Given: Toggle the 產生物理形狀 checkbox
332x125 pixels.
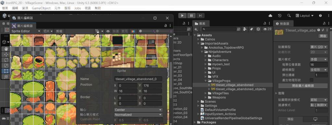Looking at the screenshot, I should 311,80.
